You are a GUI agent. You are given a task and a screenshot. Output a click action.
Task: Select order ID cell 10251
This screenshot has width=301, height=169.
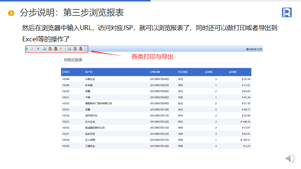[65, 97]
